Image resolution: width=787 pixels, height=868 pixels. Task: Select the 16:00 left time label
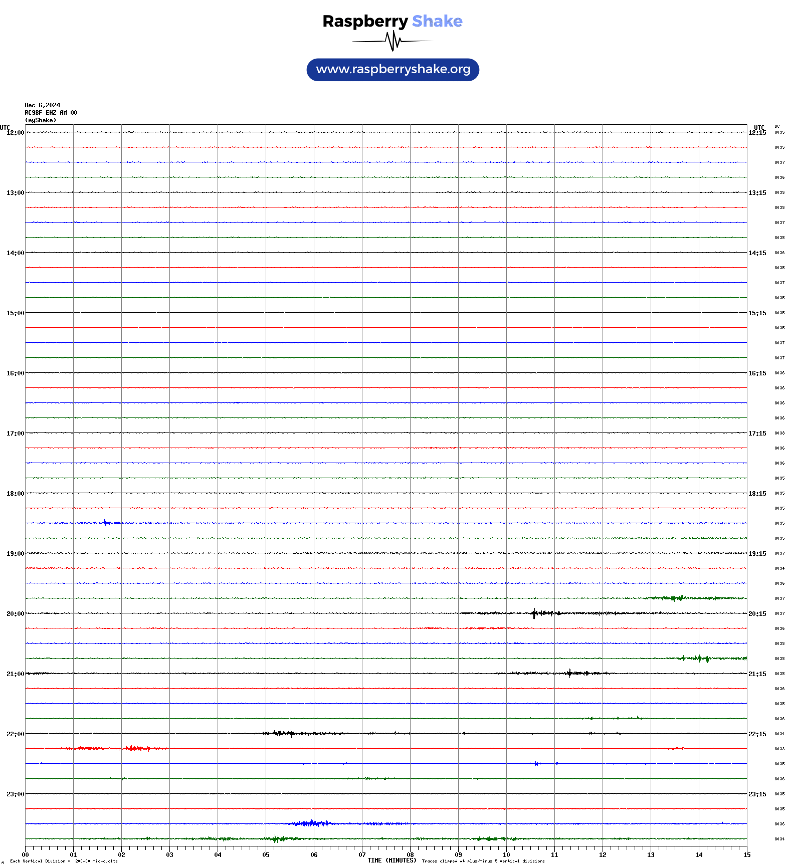point(15,373)
